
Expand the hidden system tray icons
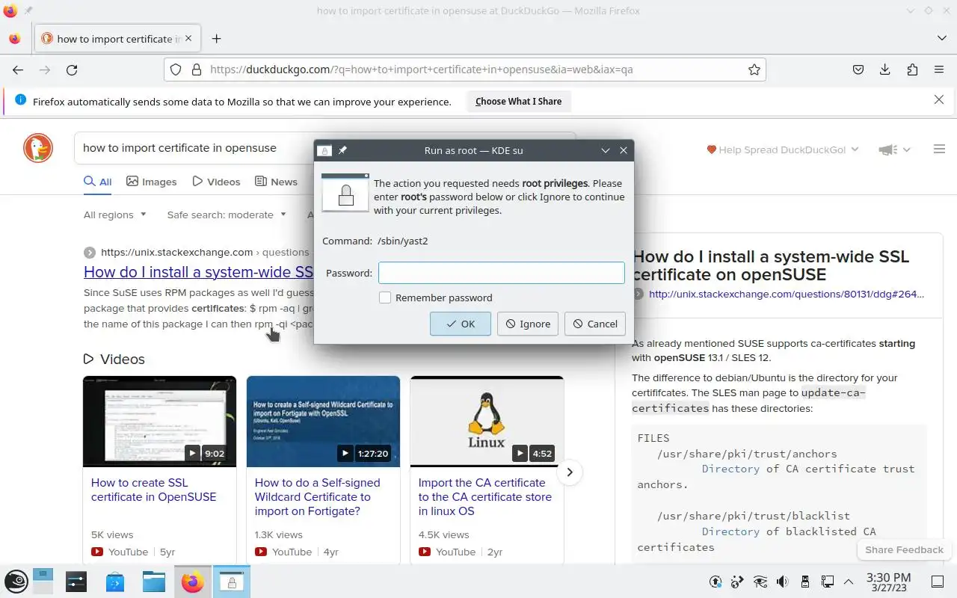pyautogui.click(x=849, y=582)
